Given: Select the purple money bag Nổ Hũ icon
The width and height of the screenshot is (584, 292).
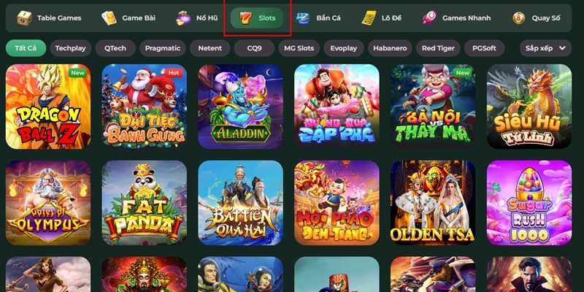Looking at the screenshot, I should [x=183, y=18].
